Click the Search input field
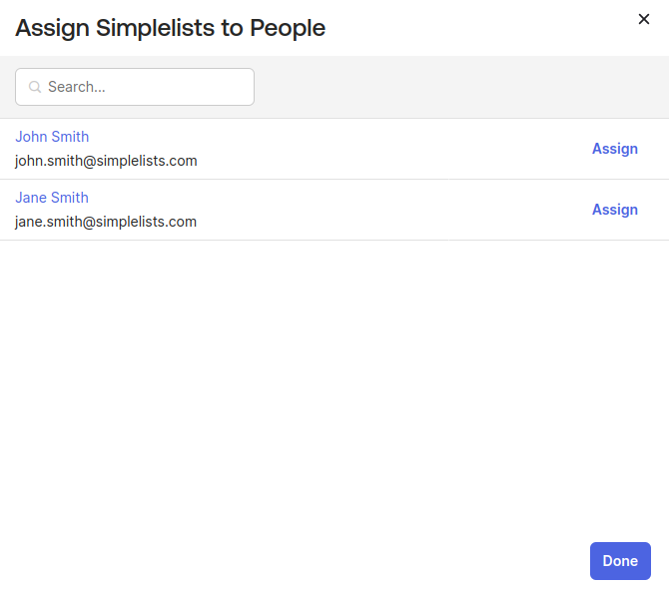 (x=135, y=87)
